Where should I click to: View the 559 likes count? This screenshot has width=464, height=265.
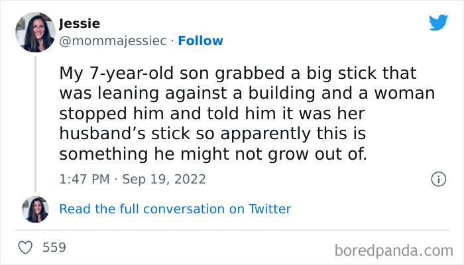tap(54, 248)
